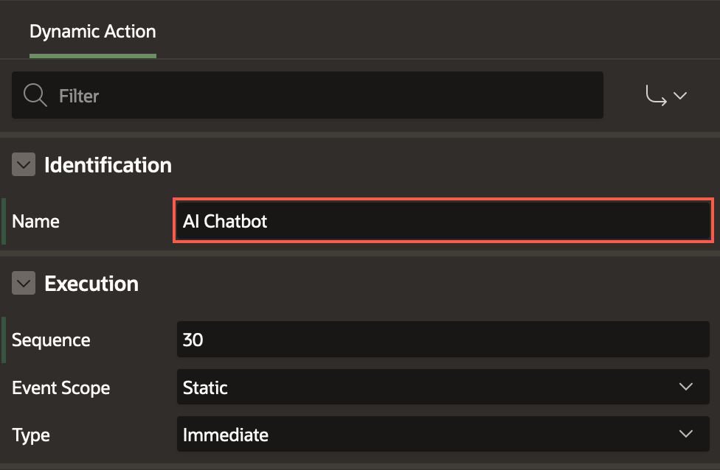Image resolution: width=720 pixels, height=470 pixels.
Task: Click into the Name field containing AI Chatbot
Action: pos(443,221)
